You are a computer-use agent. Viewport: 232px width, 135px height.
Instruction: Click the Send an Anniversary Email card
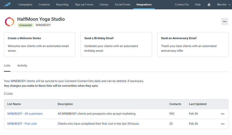pos(193,44)
